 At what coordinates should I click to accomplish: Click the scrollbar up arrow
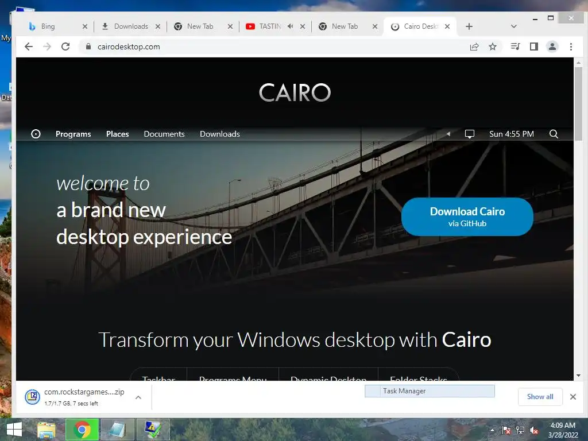click(x=578, y=63)
